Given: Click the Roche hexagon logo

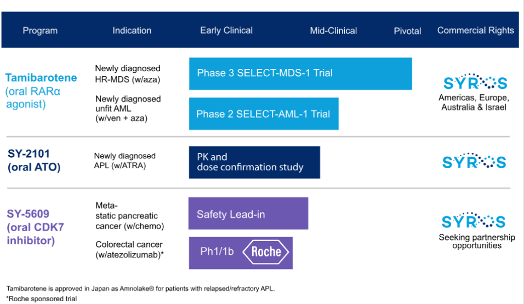Looking at the screenshot, I should click(266, 252).
